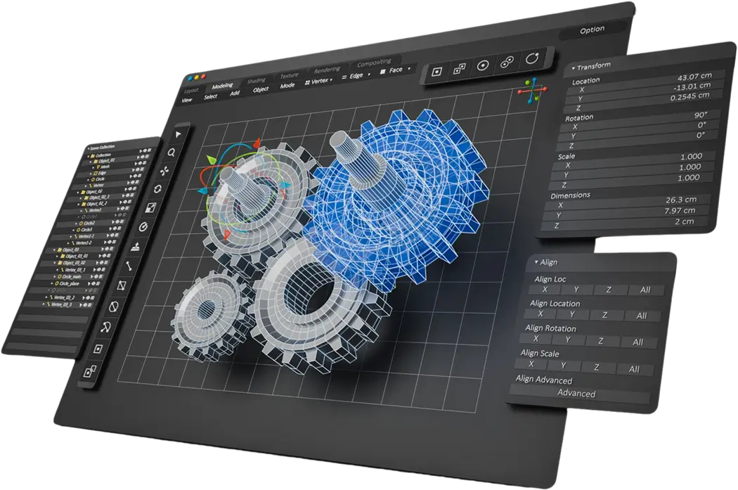738x490 pixels.
Task: Collapse the Transform panel
Action: [x=573, y=67]
